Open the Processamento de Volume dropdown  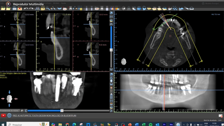[10, 111]
